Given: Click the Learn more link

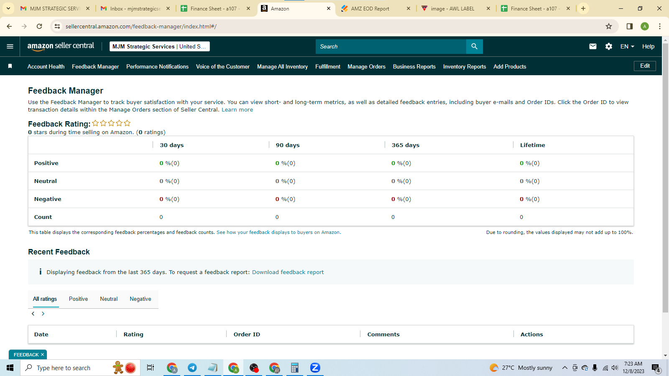Looking at the screenshot, I should coord(237,110).
